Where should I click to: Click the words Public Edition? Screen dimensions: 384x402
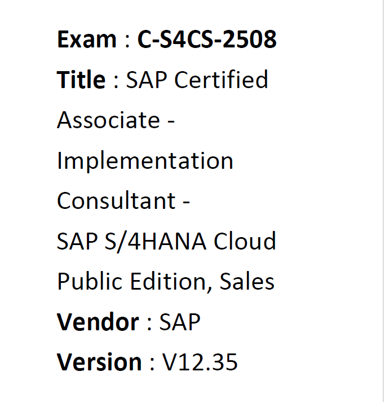tap(132, 282)
